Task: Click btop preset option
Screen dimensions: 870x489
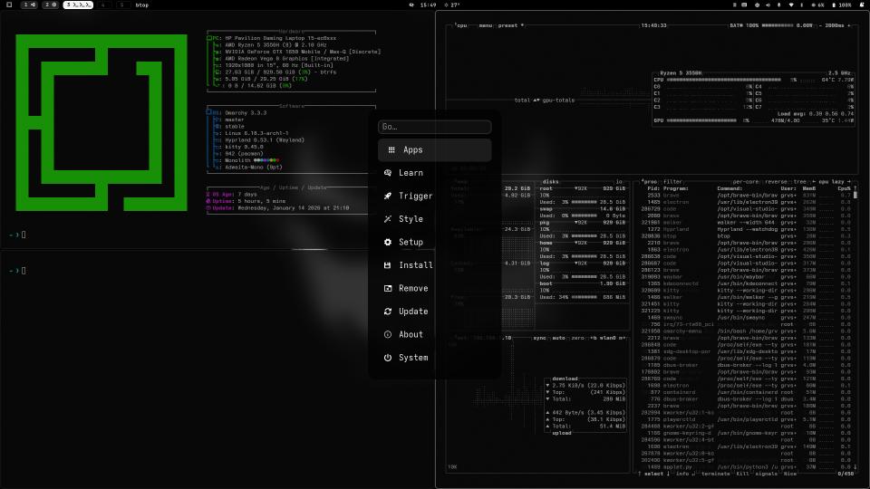Action: (x=510, y=25)
